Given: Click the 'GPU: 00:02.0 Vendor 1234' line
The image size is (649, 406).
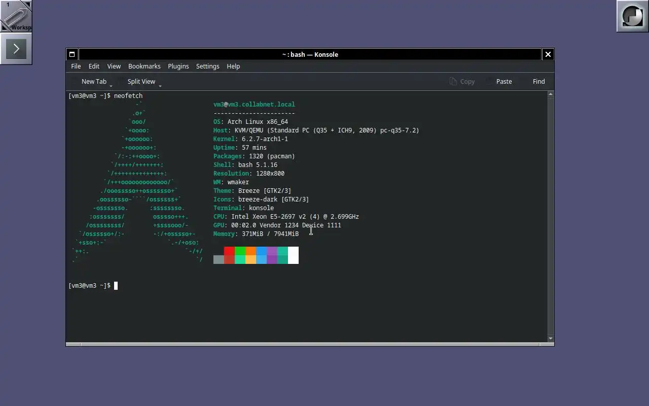Looking at the screenshot, I should pos(277,225).
